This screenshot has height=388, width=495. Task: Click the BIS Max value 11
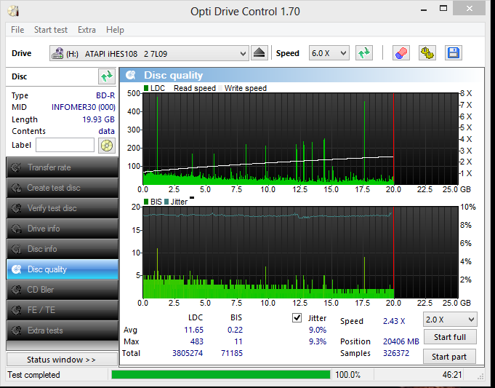[238, 341]
